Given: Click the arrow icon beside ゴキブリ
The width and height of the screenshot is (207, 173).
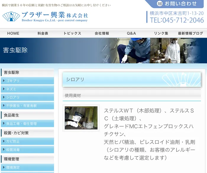Looking at the screenshot, I should pos(4,81).
